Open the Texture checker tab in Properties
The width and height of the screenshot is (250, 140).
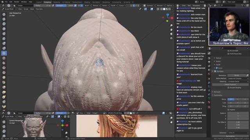209,107
